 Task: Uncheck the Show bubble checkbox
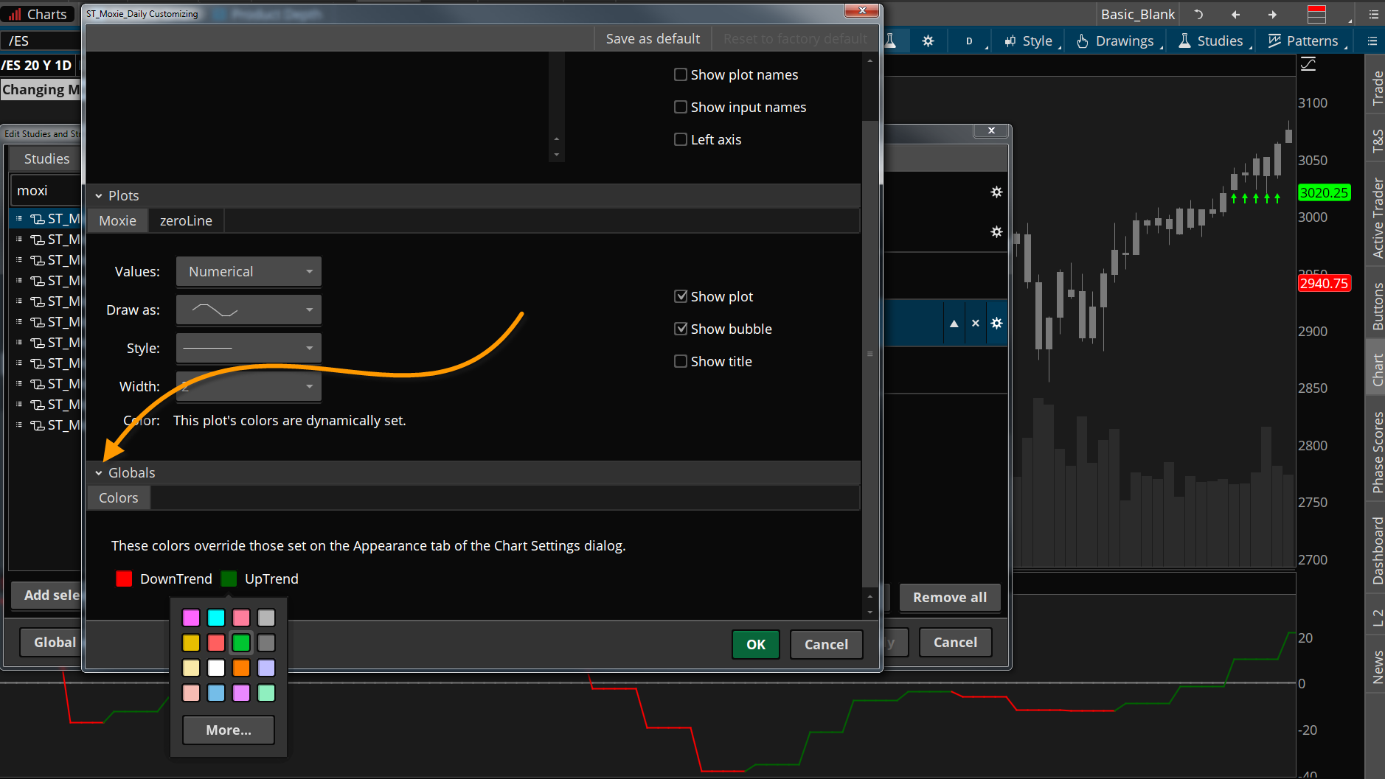pyautogui.click(x=681, y=329)
